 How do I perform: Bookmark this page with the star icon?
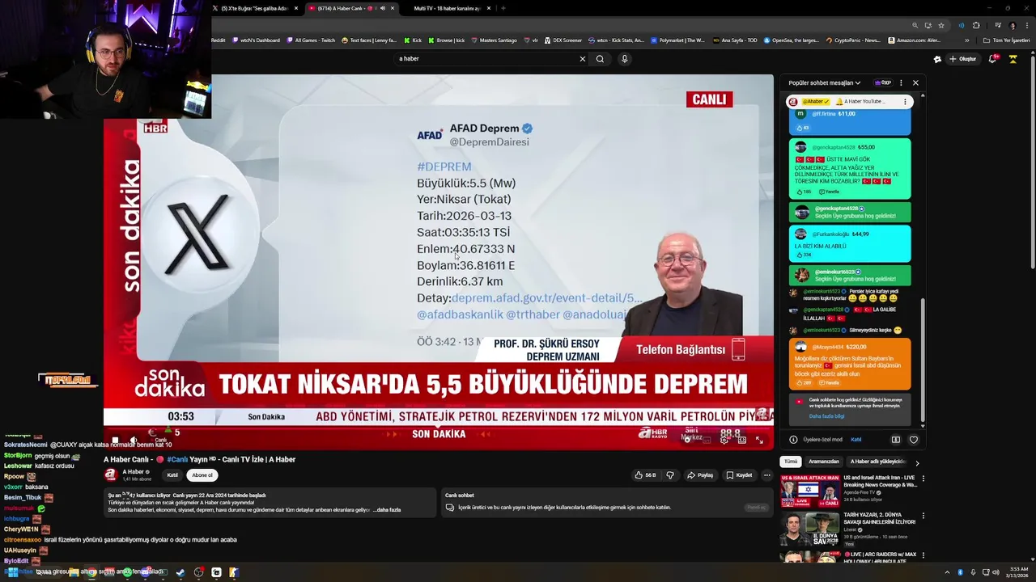[940, 25]
